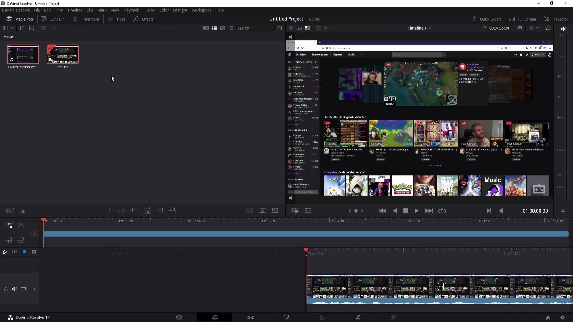
Task: Toggle visibility of audio track lock
Action: [x=6, y=289]
